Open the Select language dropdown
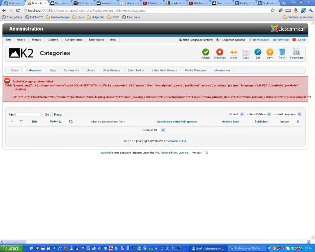Screen dimensions: 315x252 click(x=287, y=114)
